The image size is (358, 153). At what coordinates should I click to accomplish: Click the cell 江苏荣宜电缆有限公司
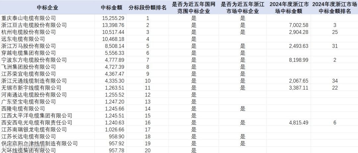click(28, 74)
